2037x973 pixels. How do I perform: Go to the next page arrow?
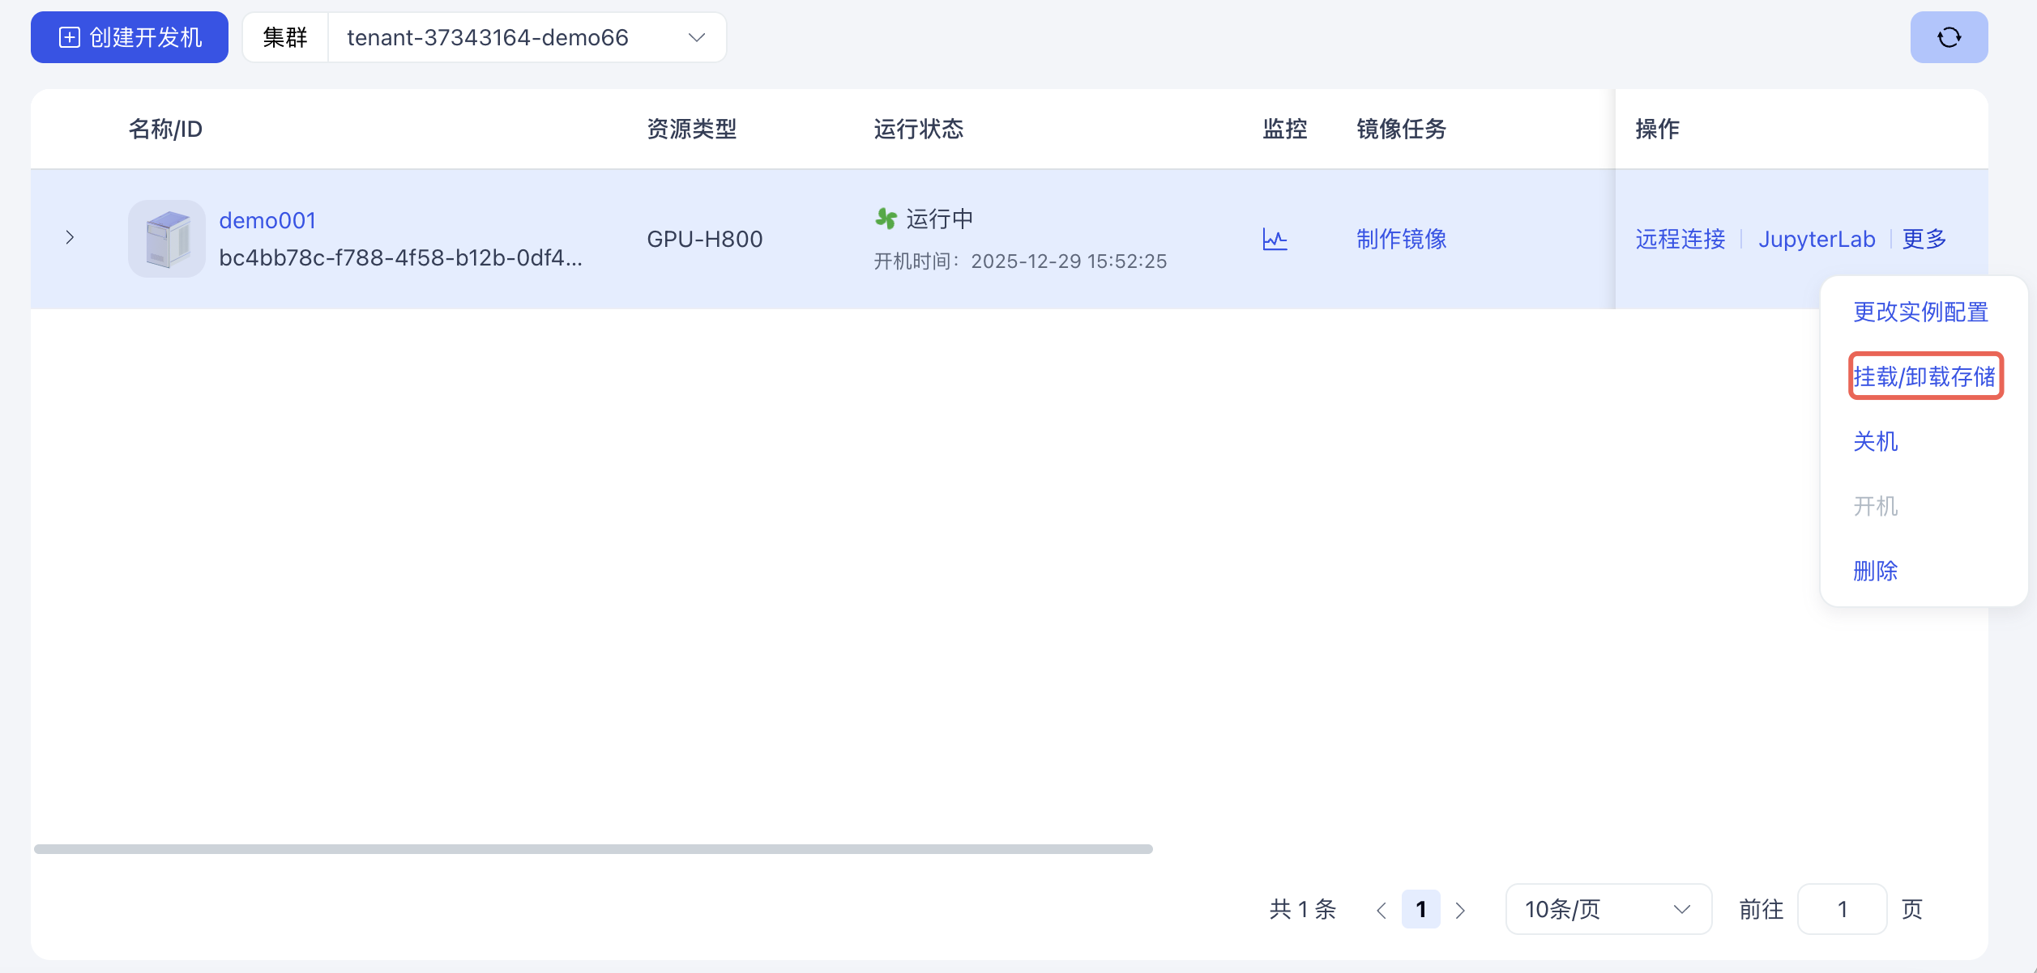pyautogui.click(x=1460, y=910)
